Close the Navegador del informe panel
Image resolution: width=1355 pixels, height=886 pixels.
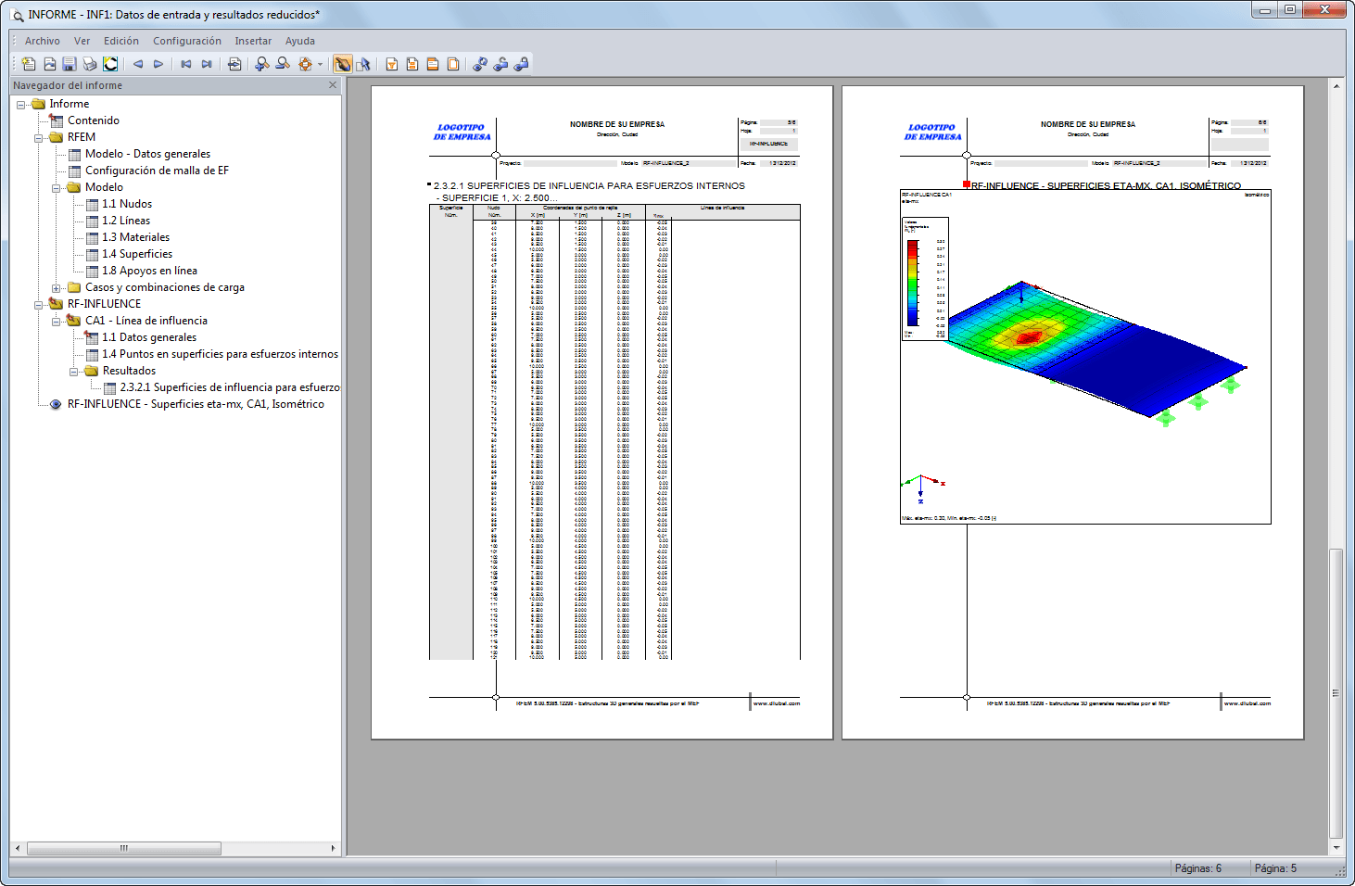coord(333,85)
